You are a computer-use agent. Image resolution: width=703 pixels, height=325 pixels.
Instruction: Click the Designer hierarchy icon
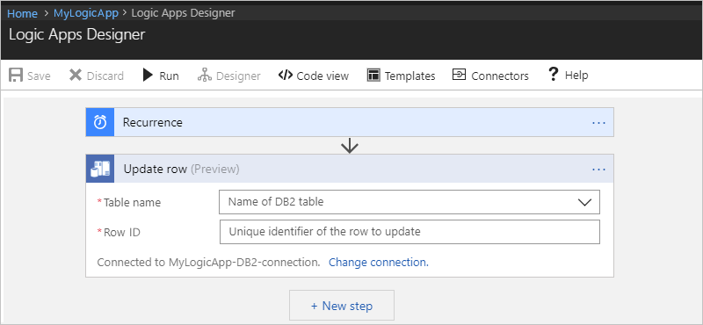[x=205, y=75]
